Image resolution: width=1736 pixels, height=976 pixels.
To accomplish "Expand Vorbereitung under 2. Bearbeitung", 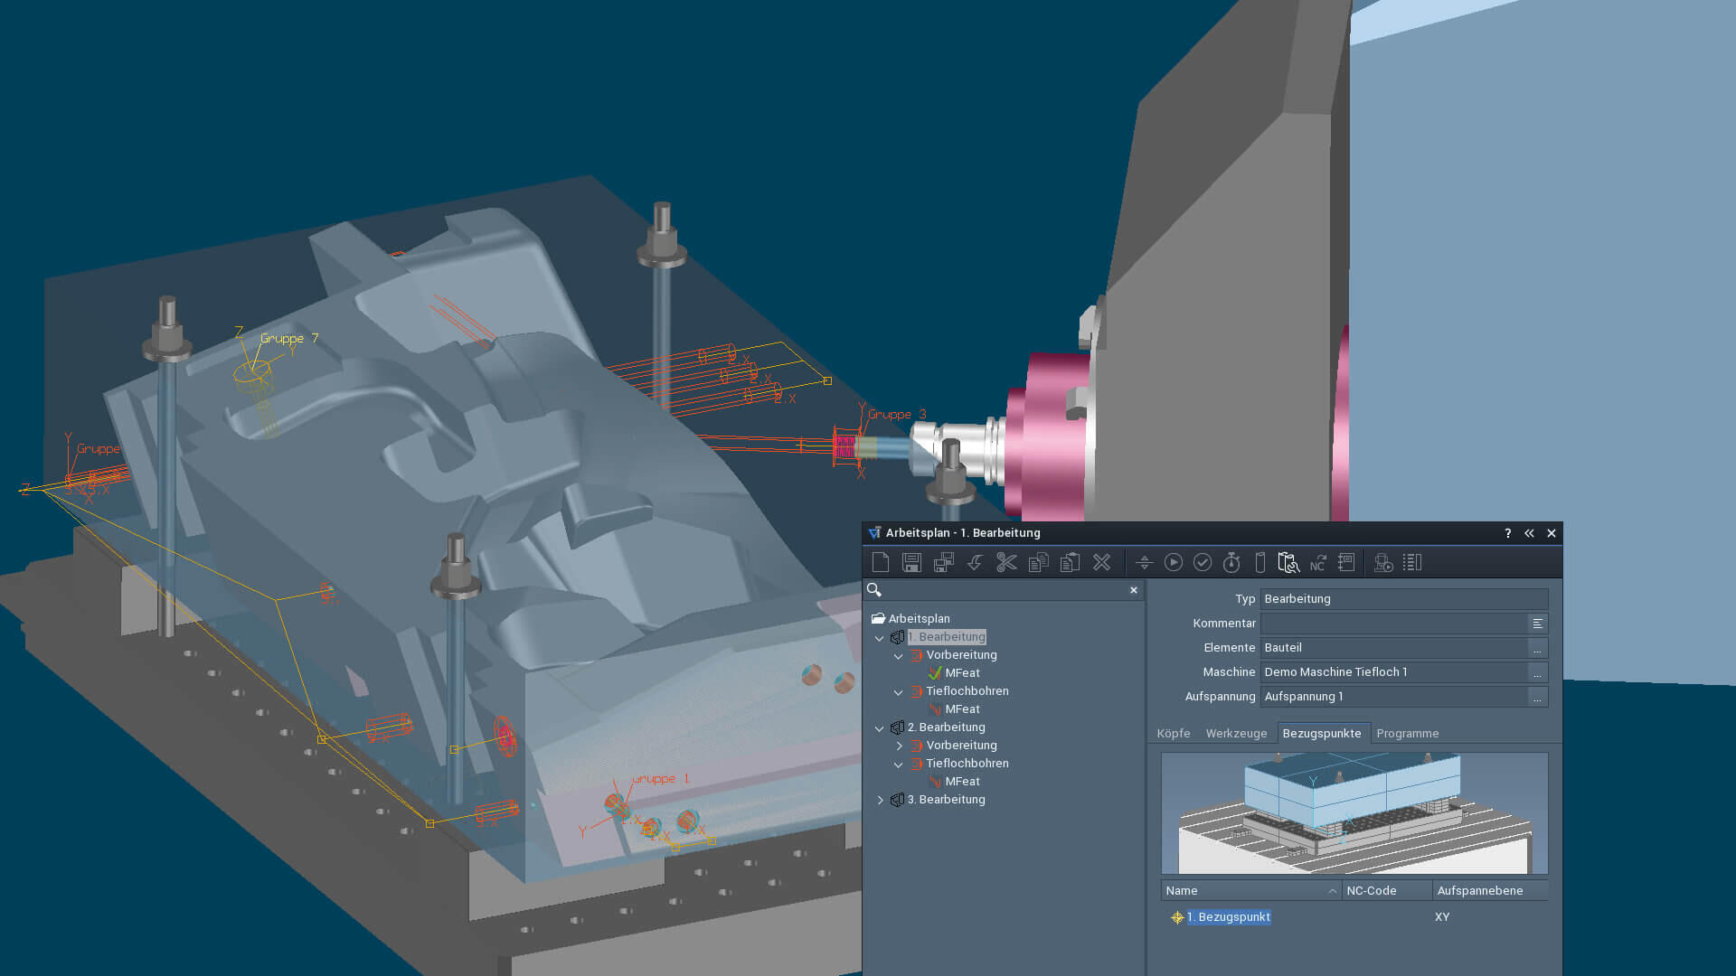I will point(899,746).
